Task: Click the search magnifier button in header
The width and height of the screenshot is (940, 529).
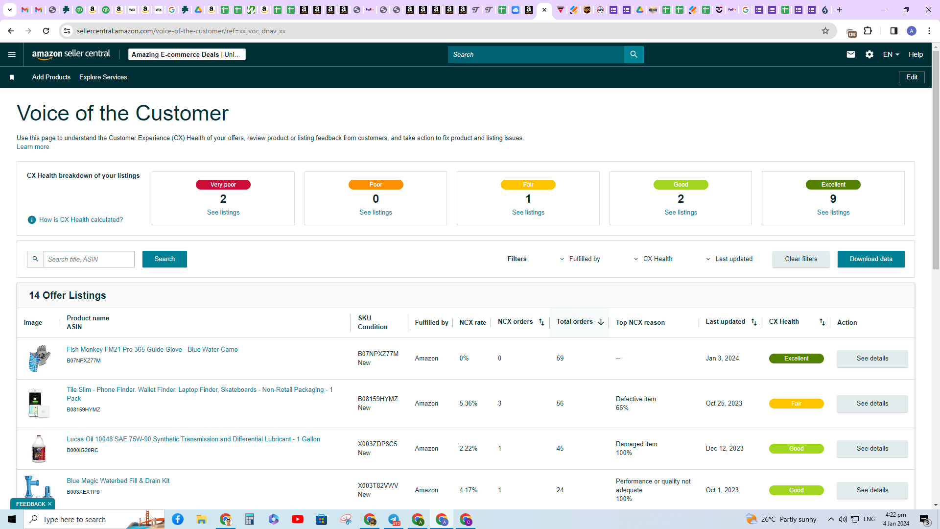Action: [x=634, y=54]
